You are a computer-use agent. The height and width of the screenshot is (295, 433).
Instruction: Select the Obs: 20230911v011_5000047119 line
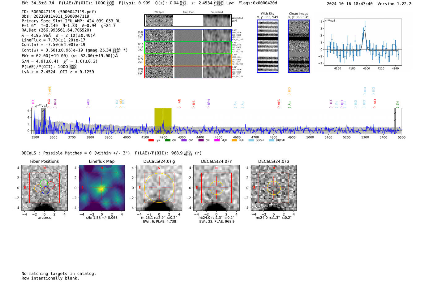(55, 16)
